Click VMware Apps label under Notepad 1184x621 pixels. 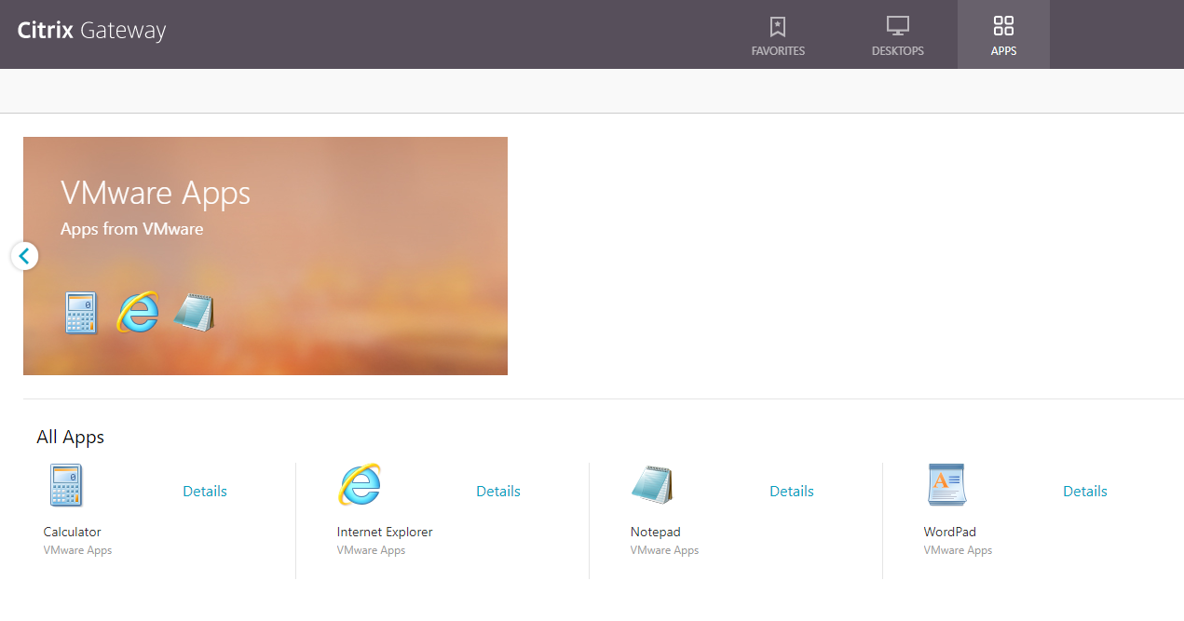tap(665, 550)
